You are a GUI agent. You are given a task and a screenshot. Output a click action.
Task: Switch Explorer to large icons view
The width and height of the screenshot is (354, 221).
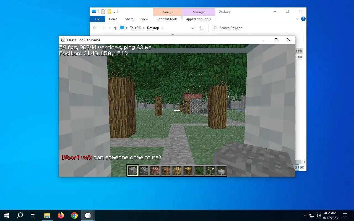coord(302,167)
